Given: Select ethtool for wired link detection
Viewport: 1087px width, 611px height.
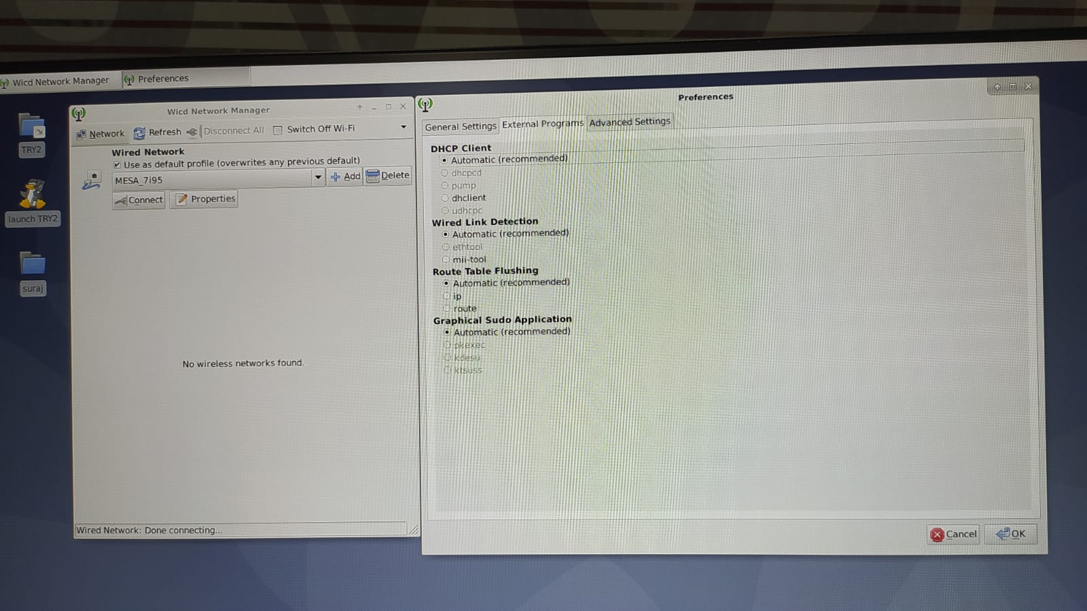Looking at the screenshot, I should click(446, 247).
